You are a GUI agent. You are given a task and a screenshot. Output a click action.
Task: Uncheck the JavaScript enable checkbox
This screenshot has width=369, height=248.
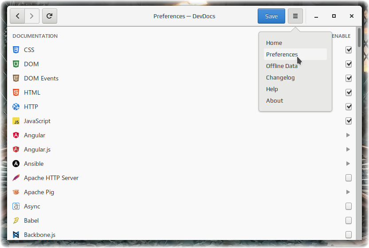tap(349, 121)
